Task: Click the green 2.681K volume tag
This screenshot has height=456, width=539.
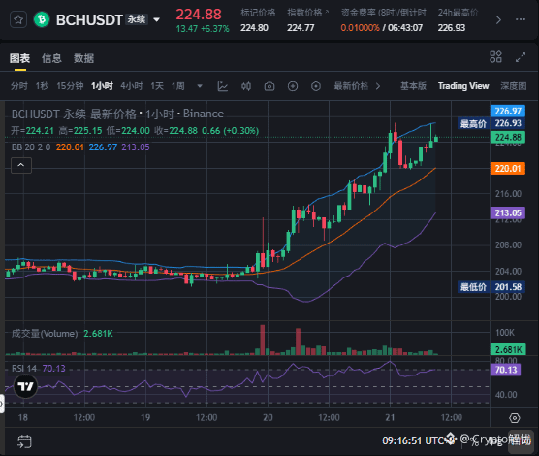Action: click(x=508, y=349)
